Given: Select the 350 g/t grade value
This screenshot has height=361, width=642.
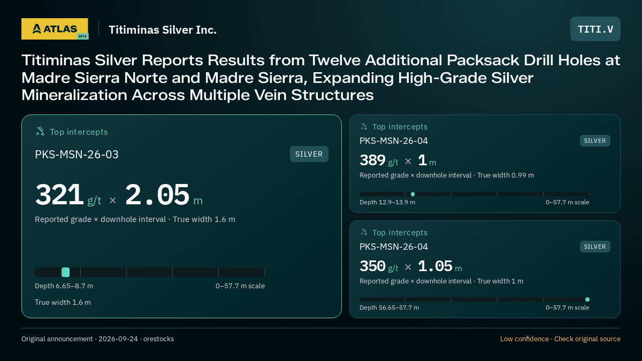Looking at the screenshot, I should click(379, 266).
